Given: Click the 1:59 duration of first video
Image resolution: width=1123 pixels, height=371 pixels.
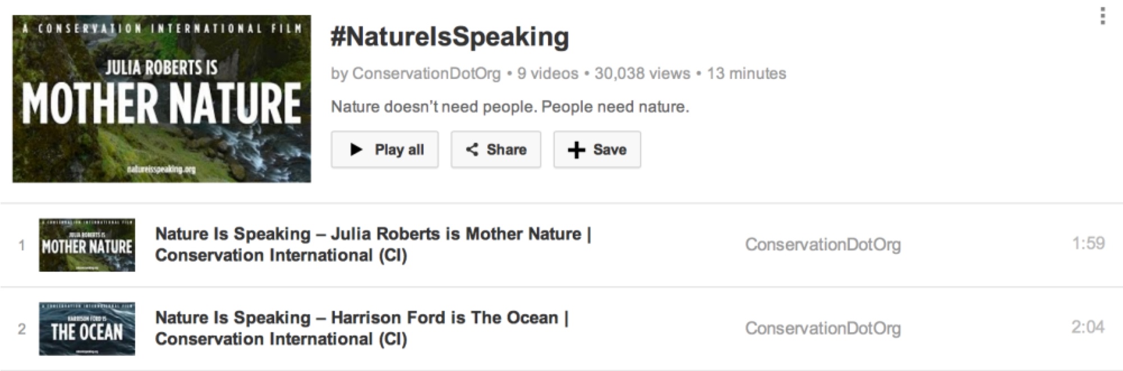Looking at the screenshot, I should pos(1088,243).
